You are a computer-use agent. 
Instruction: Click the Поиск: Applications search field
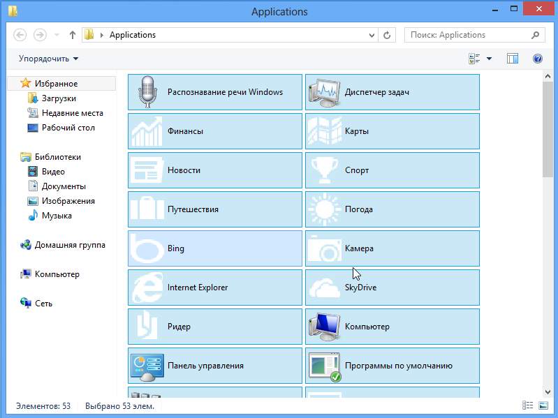[x=468, y=35]
